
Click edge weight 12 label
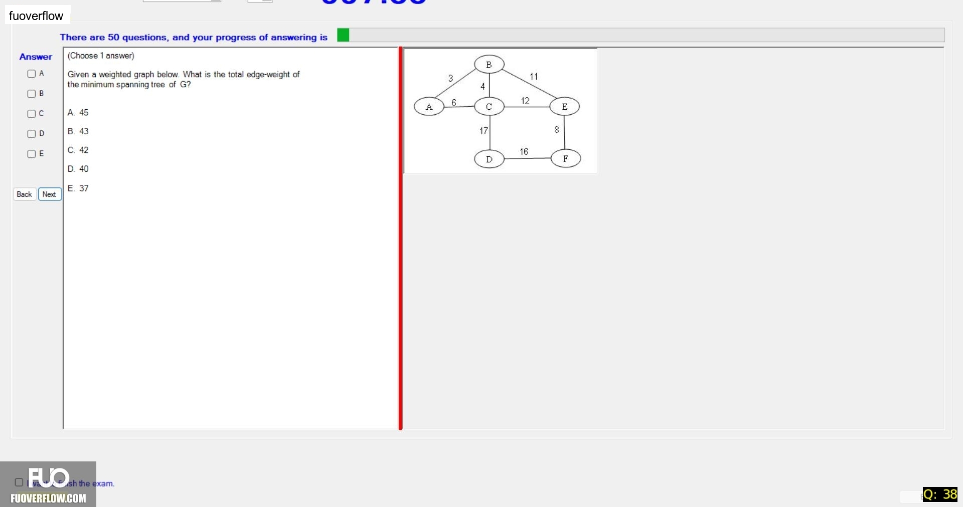click(x=525, y=101)
